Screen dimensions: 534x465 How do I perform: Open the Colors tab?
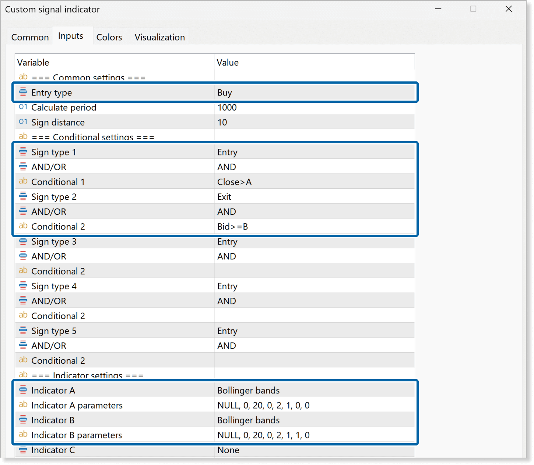tap(109, 37)
